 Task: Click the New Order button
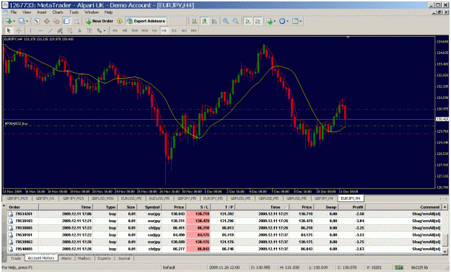(x=100, y=21)
